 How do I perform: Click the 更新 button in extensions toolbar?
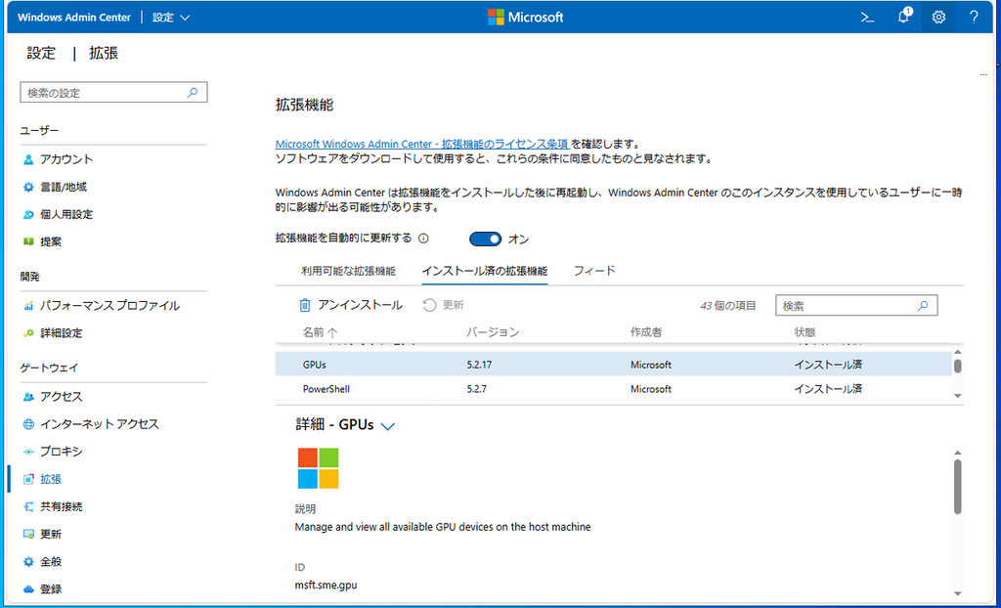click(x=443, y=305)
